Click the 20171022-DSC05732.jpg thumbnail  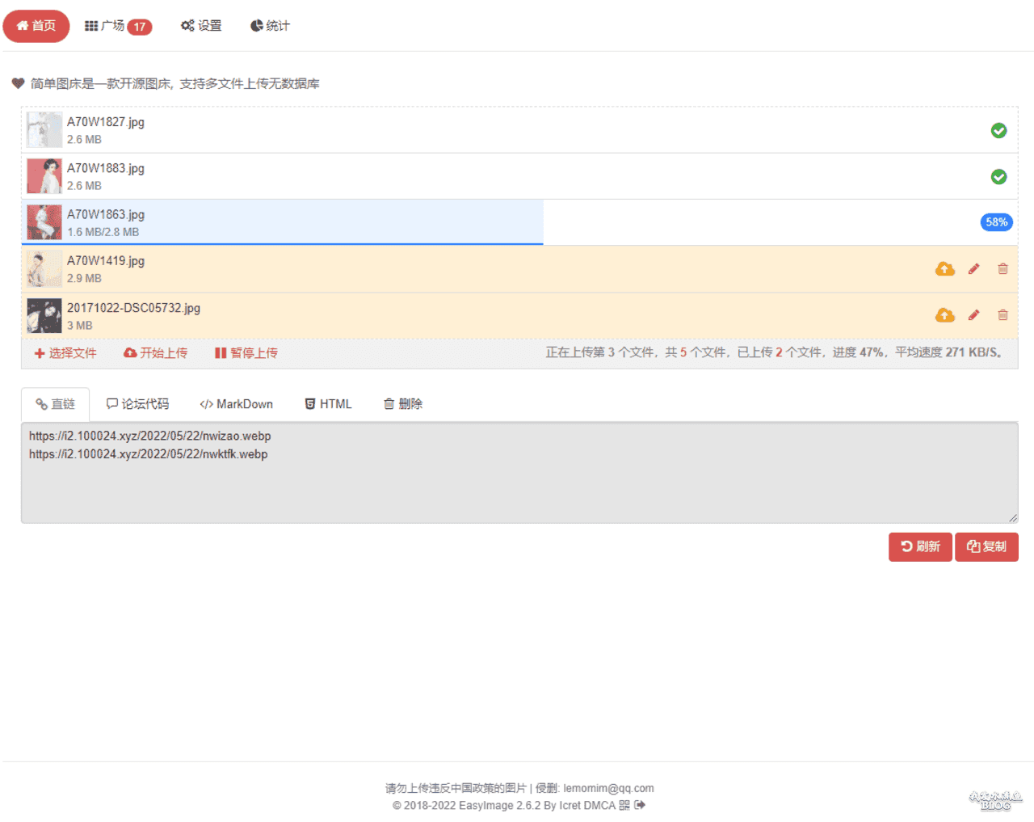click(44, 315)
